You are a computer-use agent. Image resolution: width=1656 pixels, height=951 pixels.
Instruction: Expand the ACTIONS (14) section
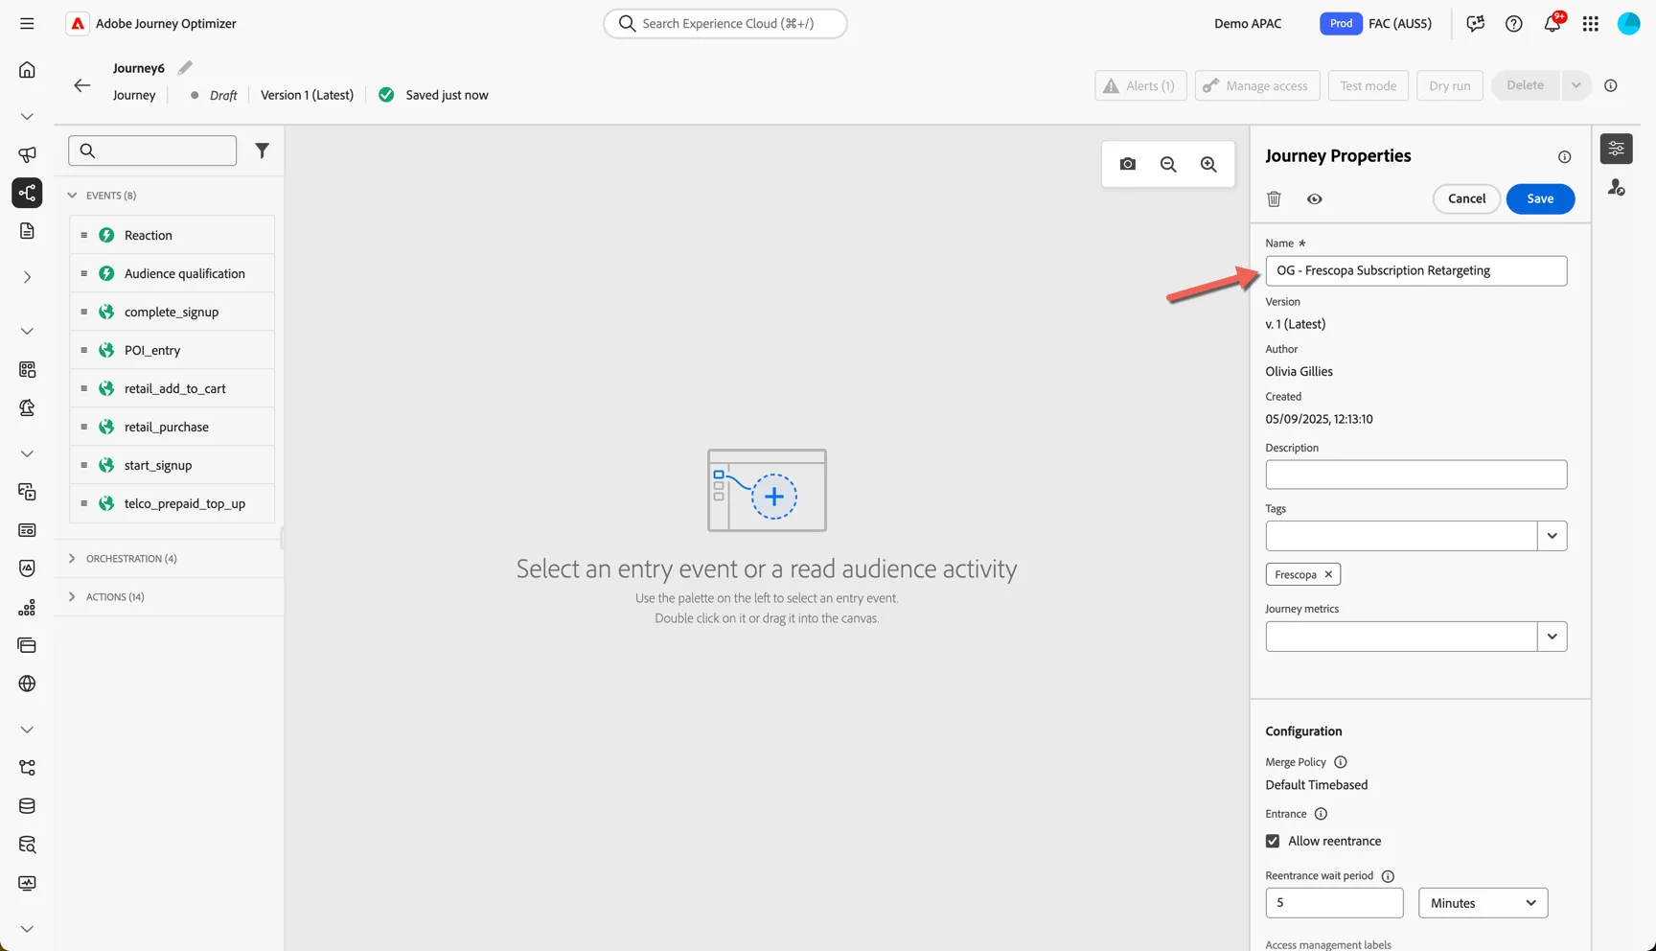72,596
